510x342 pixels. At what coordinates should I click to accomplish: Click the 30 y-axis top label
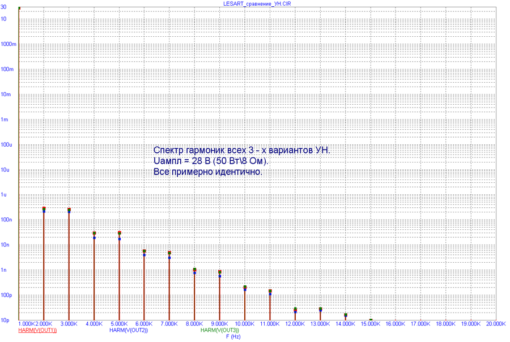pos(3,7)
